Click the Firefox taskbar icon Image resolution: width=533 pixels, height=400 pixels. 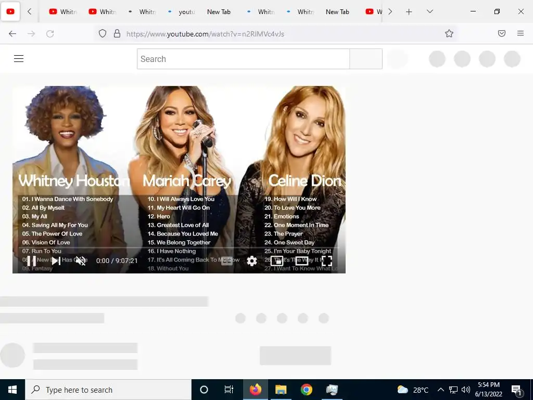tap(256, 390)
